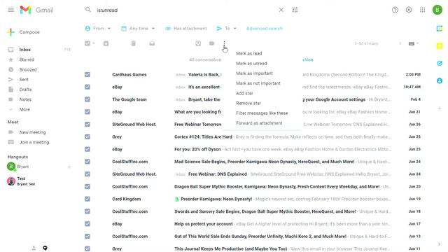The image size is (448, 252).
Task: Choose Mark as important
Action: [x=254, y=73]
